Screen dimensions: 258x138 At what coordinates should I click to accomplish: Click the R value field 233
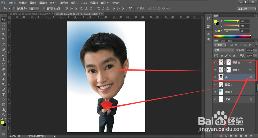(245, 21)
